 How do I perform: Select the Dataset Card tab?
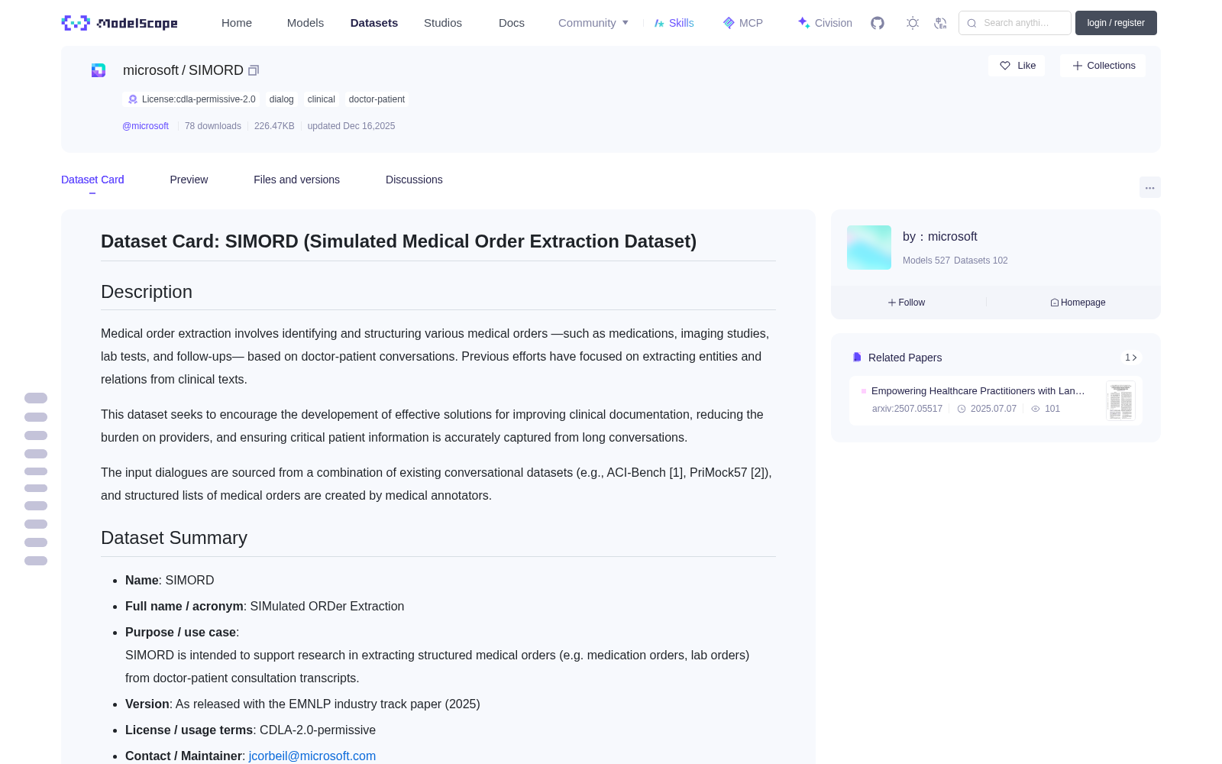click(x=92, y=180)
